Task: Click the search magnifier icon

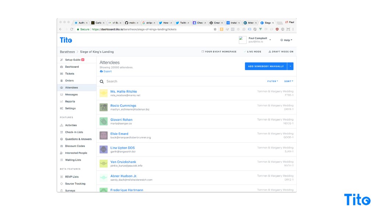Action: 102,81
